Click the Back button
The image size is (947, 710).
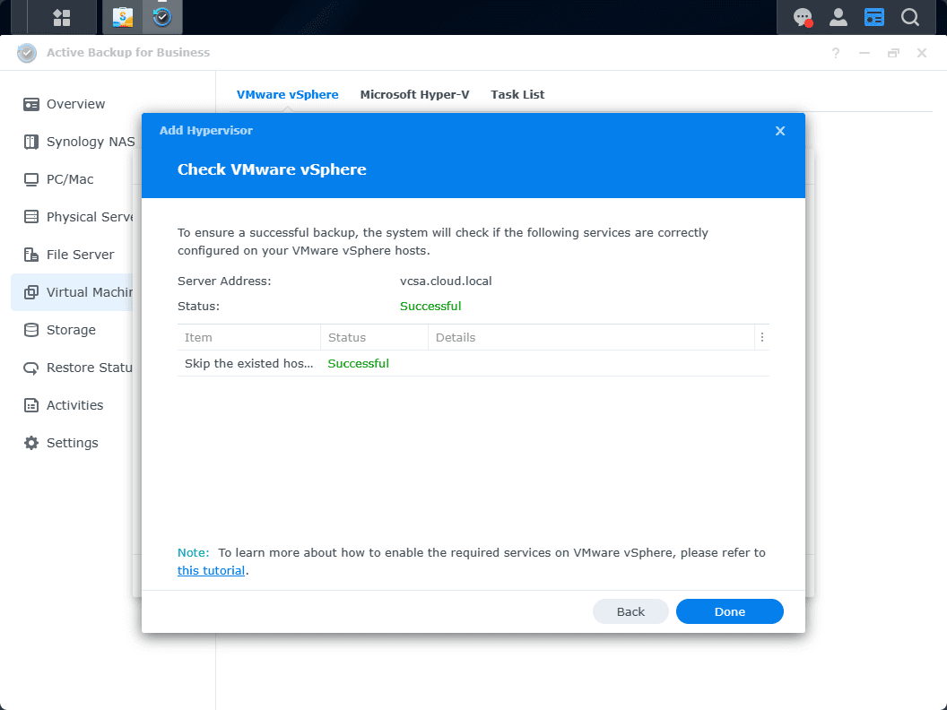tap(630, 611)
